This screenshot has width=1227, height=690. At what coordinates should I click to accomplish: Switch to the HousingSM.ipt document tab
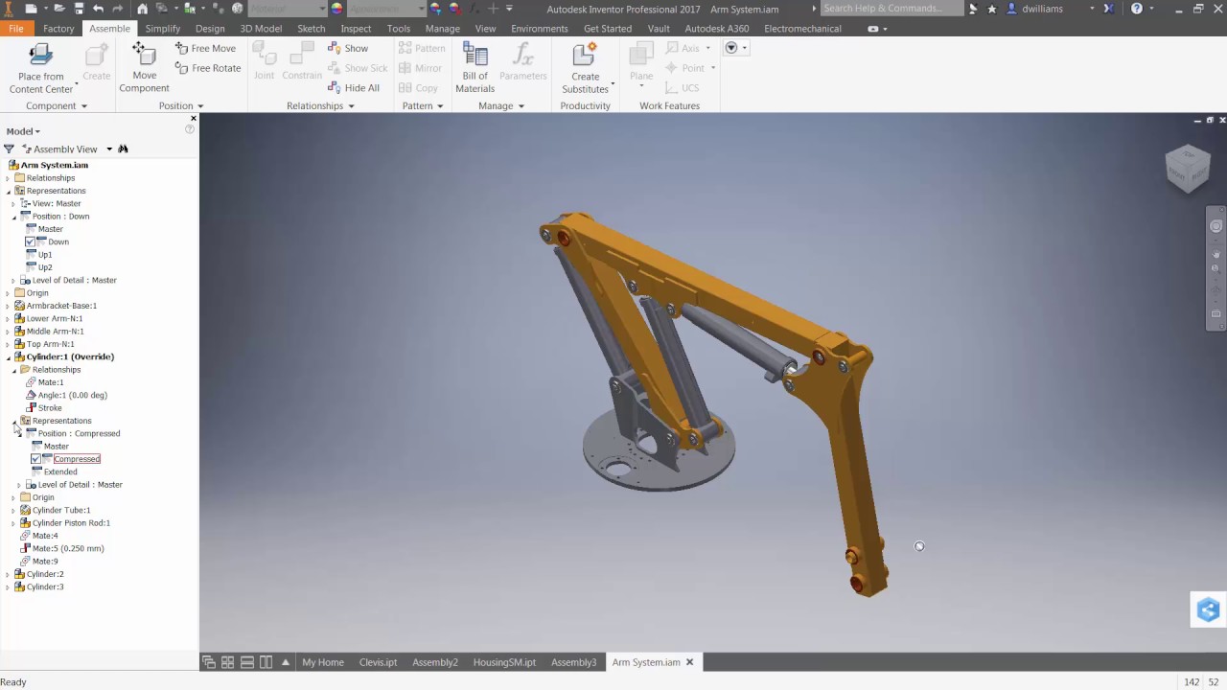[504, 662]
